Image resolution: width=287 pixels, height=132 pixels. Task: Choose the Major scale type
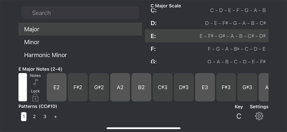point(80,29)
